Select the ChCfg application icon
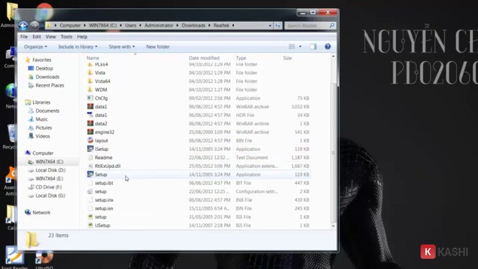Image resolution: width=478 pixels, height=269 pixels. [90, 98]
